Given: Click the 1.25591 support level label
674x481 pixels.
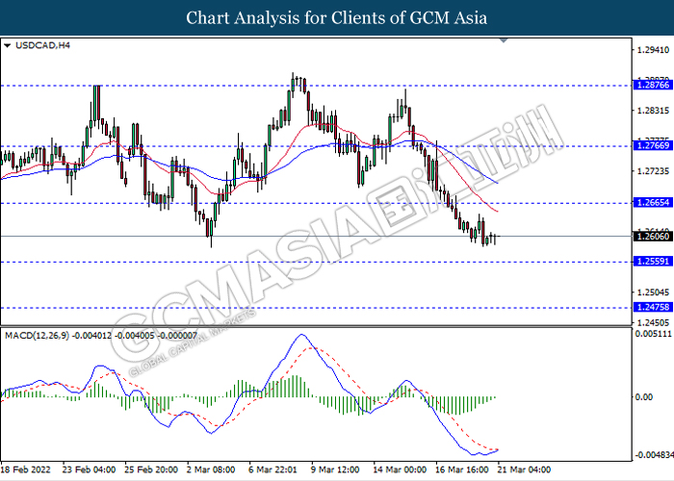Looking at the screenshot, I should coord(653,261).
